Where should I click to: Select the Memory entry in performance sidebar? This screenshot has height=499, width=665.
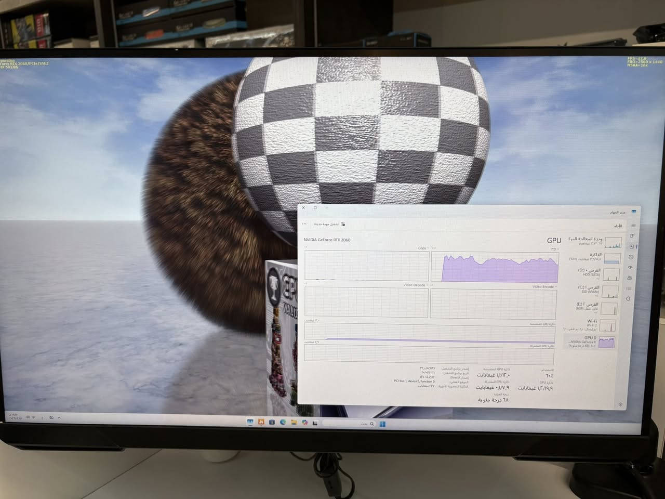tap(592, 257)
